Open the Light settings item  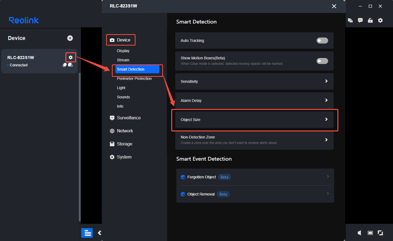tap(121, 88)
